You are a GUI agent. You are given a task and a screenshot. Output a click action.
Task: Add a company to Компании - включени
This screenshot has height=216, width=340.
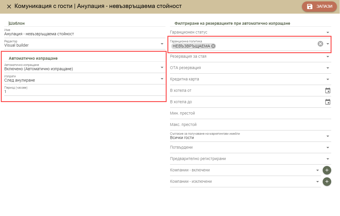[x=327, y=170]
